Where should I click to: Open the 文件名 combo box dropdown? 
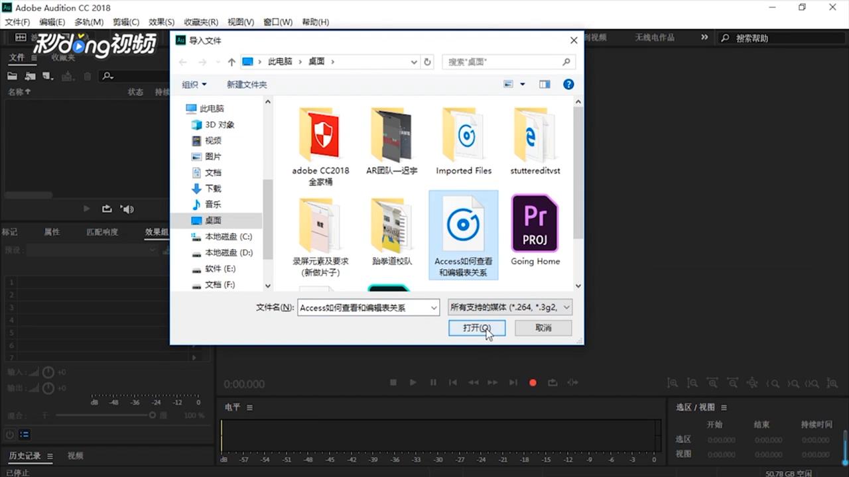click(434, 307)
